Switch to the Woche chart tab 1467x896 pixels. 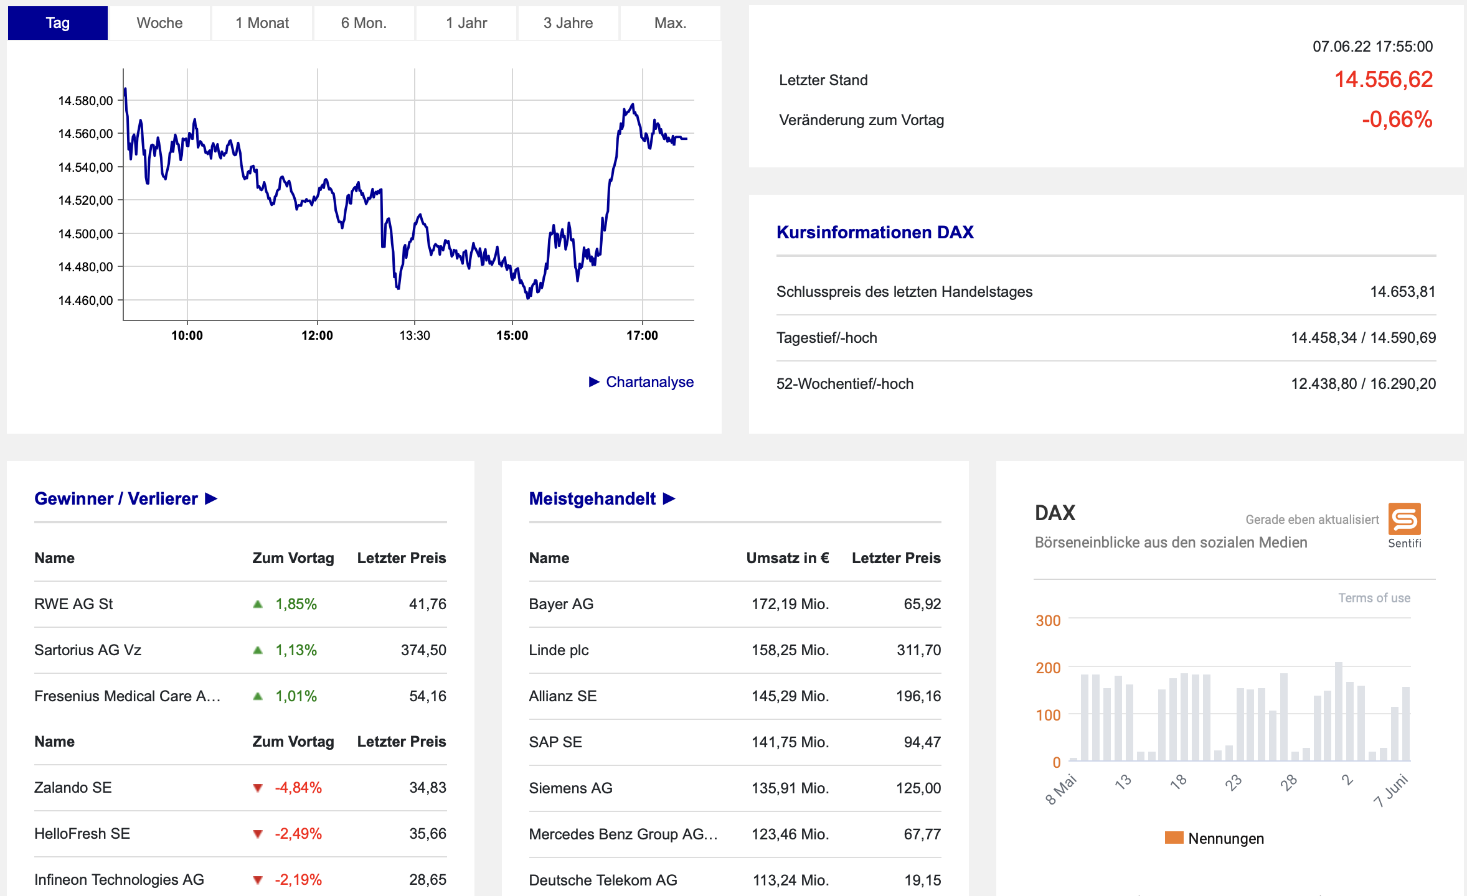coord(159,23)
